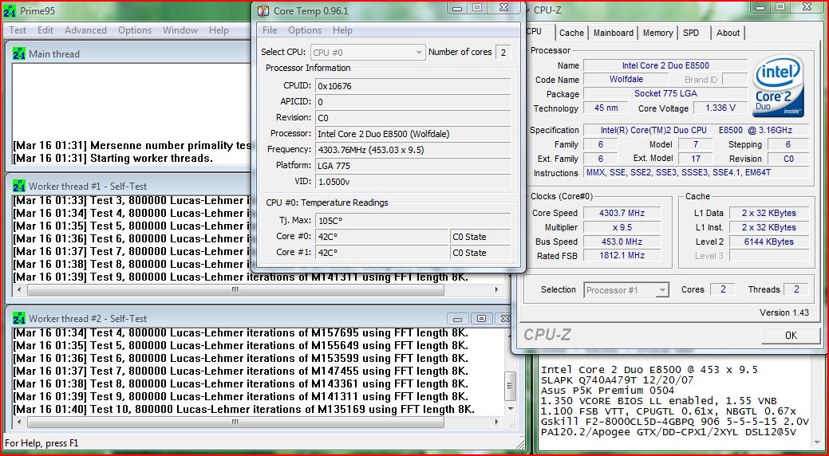
Task: Switch to the CPU-Z About tab
Action: pos(728,33)
